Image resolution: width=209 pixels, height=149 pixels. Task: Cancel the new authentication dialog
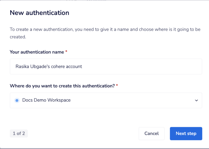(x=152, y=133)
